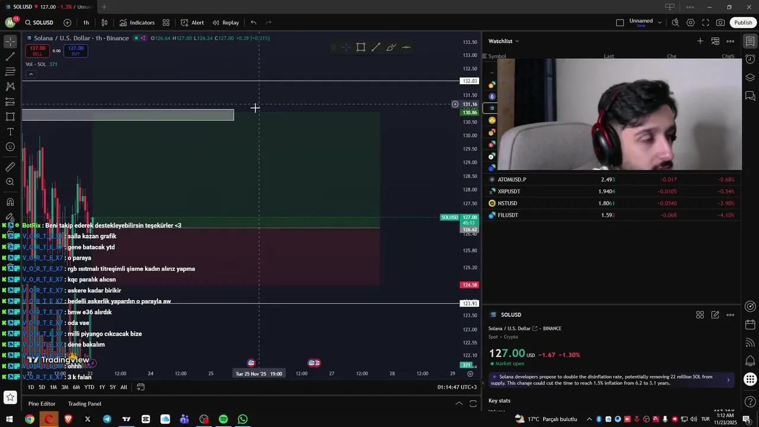Viewport: 759px width, 427px height.
Task: Add symbol to compare with plus icon
Action: coord(67,23)
